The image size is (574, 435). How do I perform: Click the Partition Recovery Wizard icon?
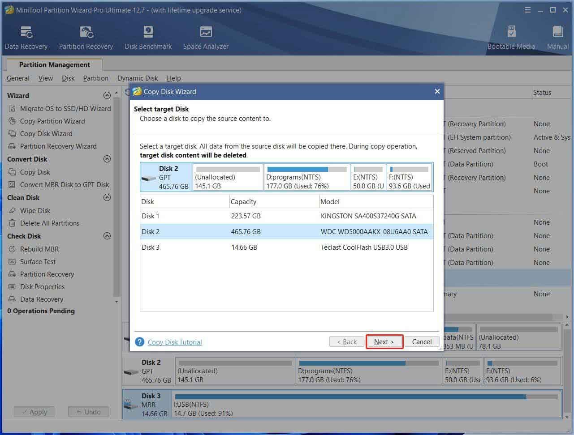(x=12, y=146)
